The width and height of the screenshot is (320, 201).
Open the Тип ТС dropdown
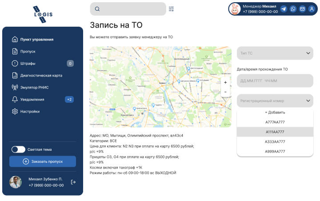click(275, 53)
